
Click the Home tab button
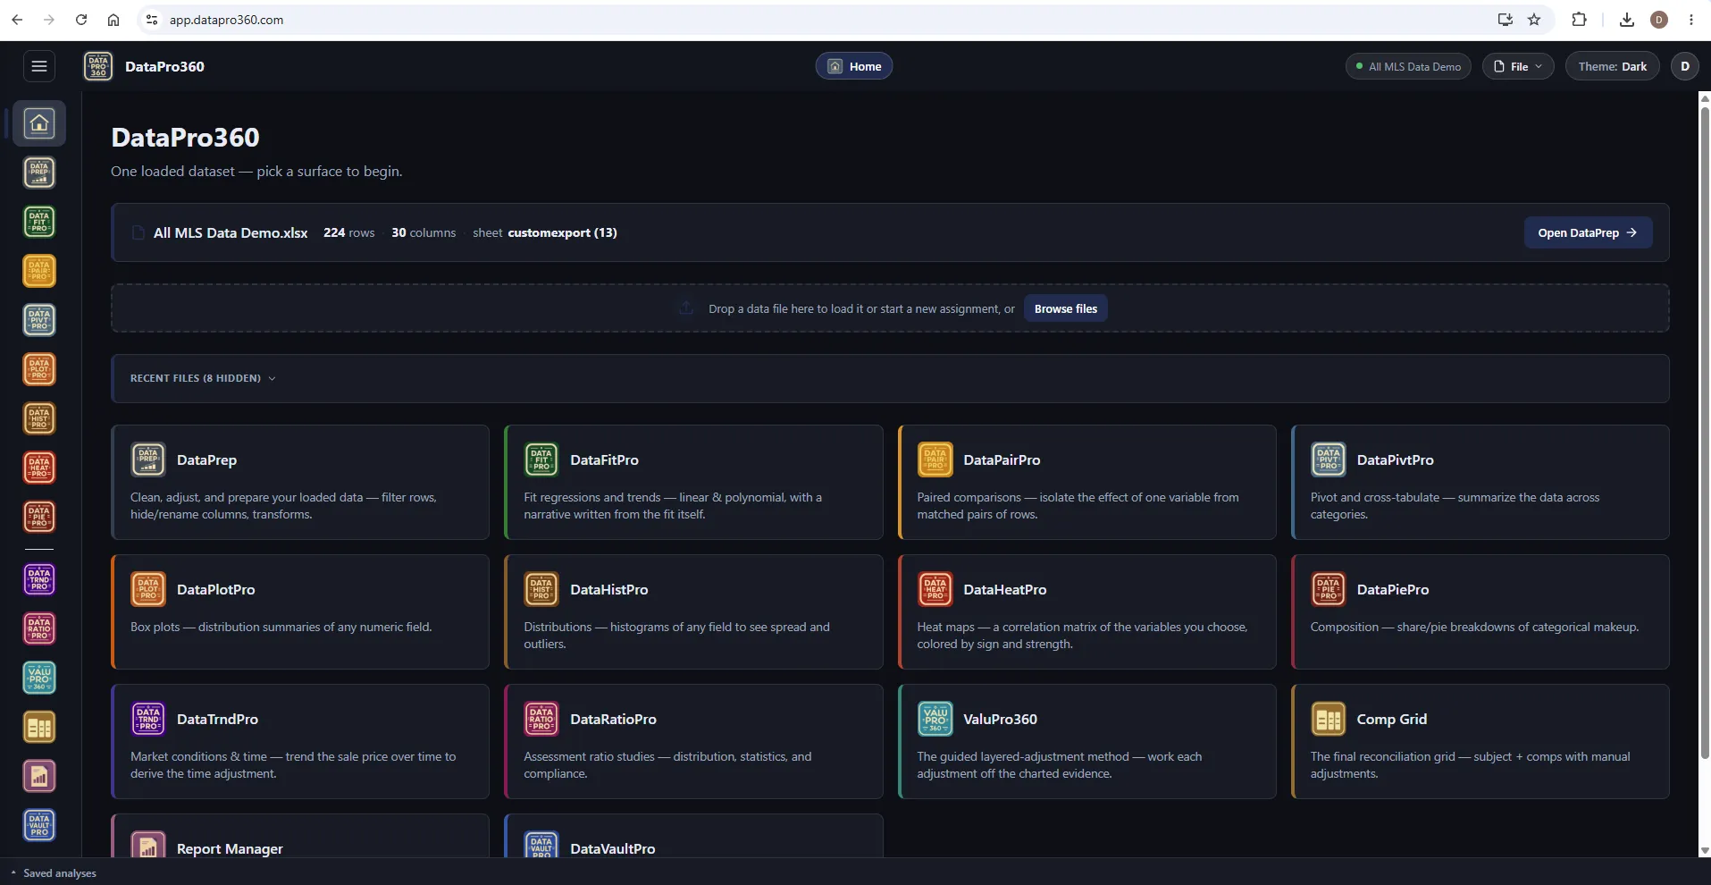click(854, 66)
